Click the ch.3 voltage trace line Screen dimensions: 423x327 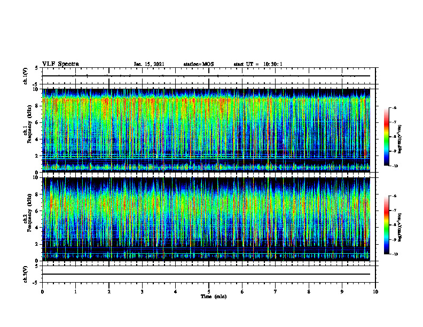pyautogui.click(x=206, y=274)
